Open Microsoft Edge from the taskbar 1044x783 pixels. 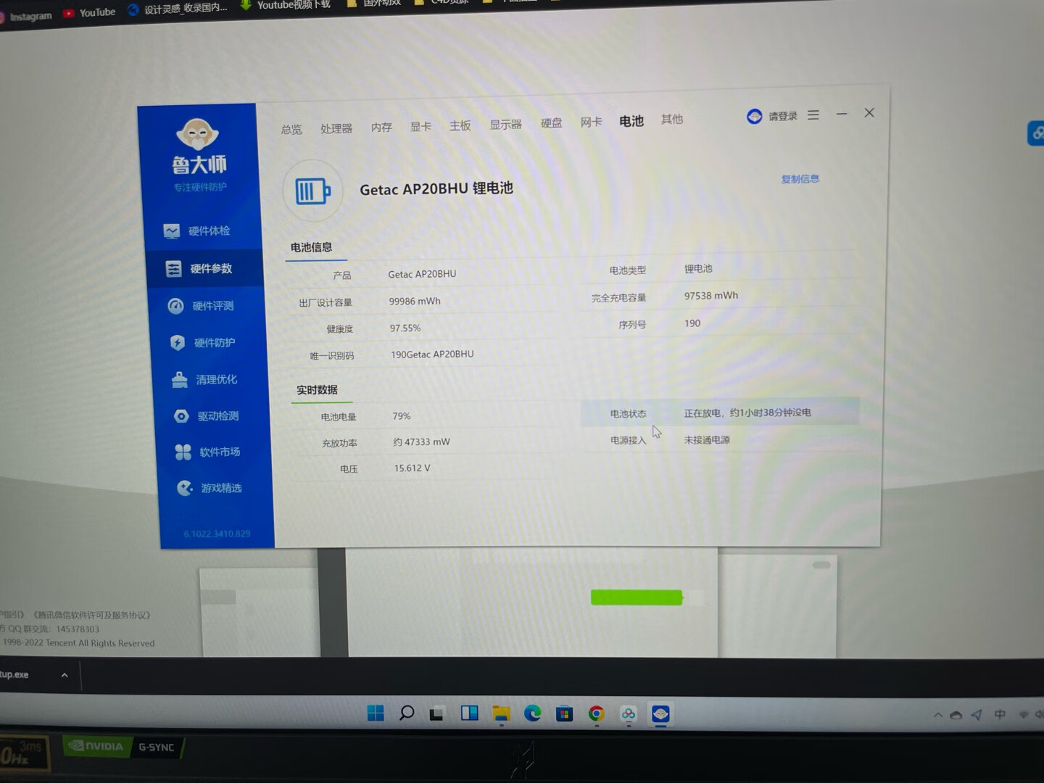click(533, 714)
